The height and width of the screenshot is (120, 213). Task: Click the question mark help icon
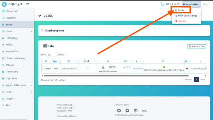pos(89,61)
